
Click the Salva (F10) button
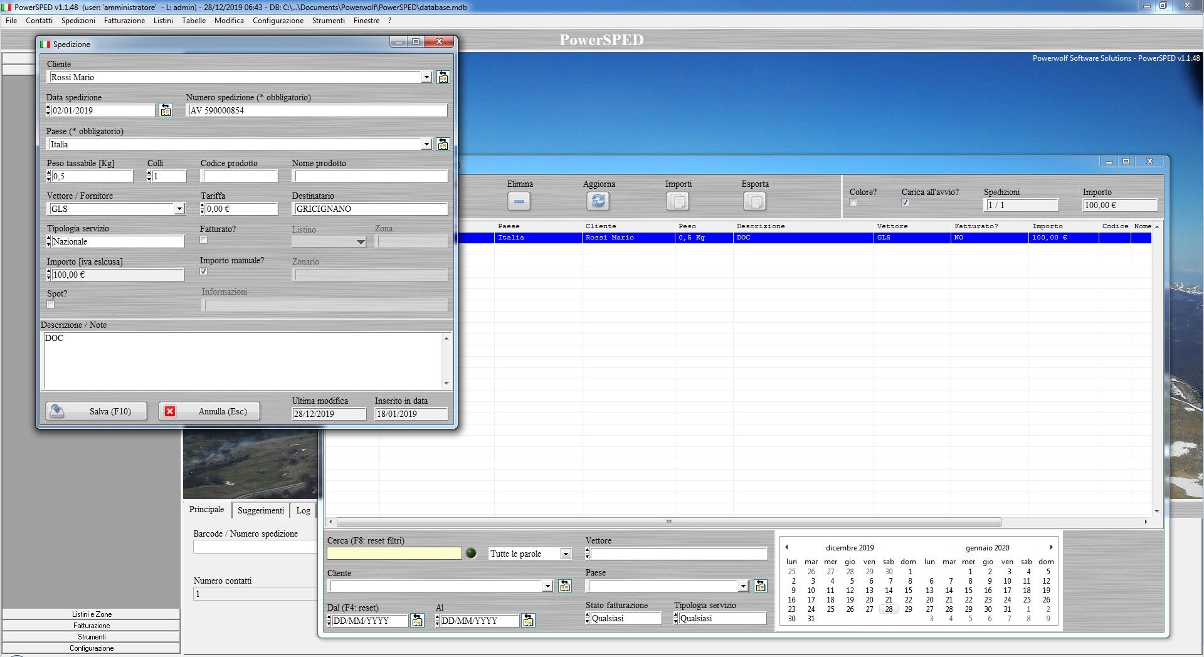[97, 411]
